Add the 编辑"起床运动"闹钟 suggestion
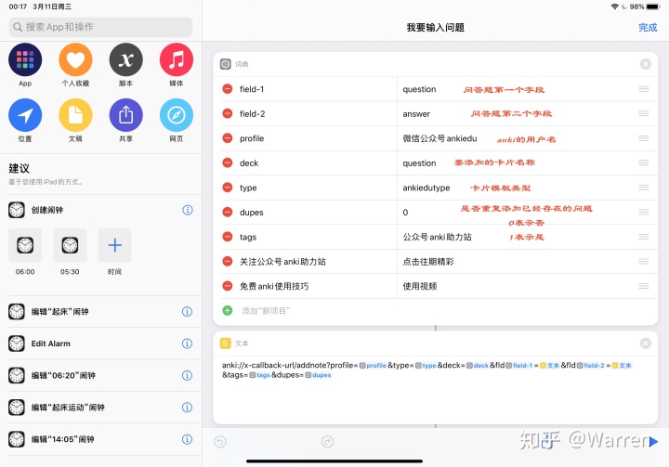 tap(100, 408)
